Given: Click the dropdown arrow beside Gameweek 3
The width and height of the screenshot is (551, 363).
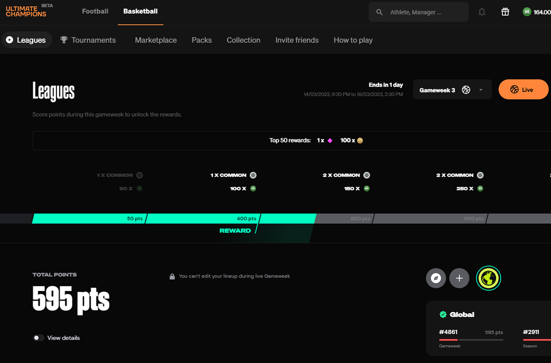Looking at the screenshot, I should tap(481, 90).
